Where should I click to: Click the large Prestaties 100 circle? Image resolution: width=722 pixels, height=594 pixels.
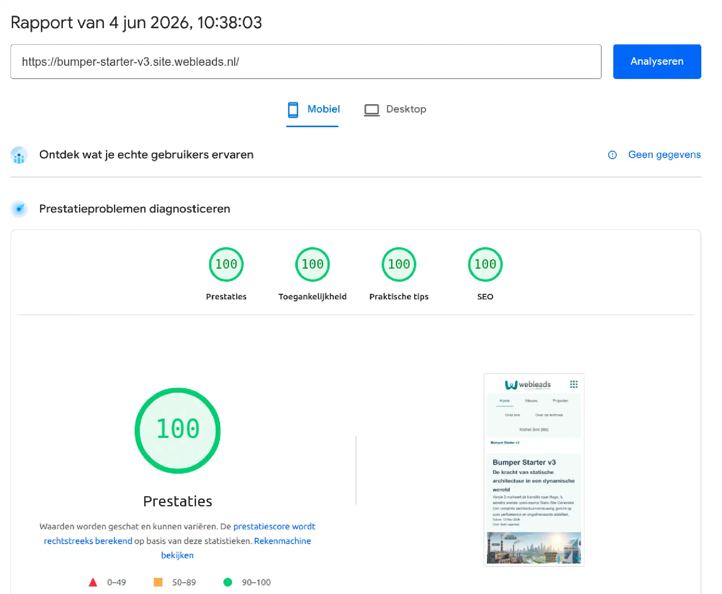coord(177,430)
